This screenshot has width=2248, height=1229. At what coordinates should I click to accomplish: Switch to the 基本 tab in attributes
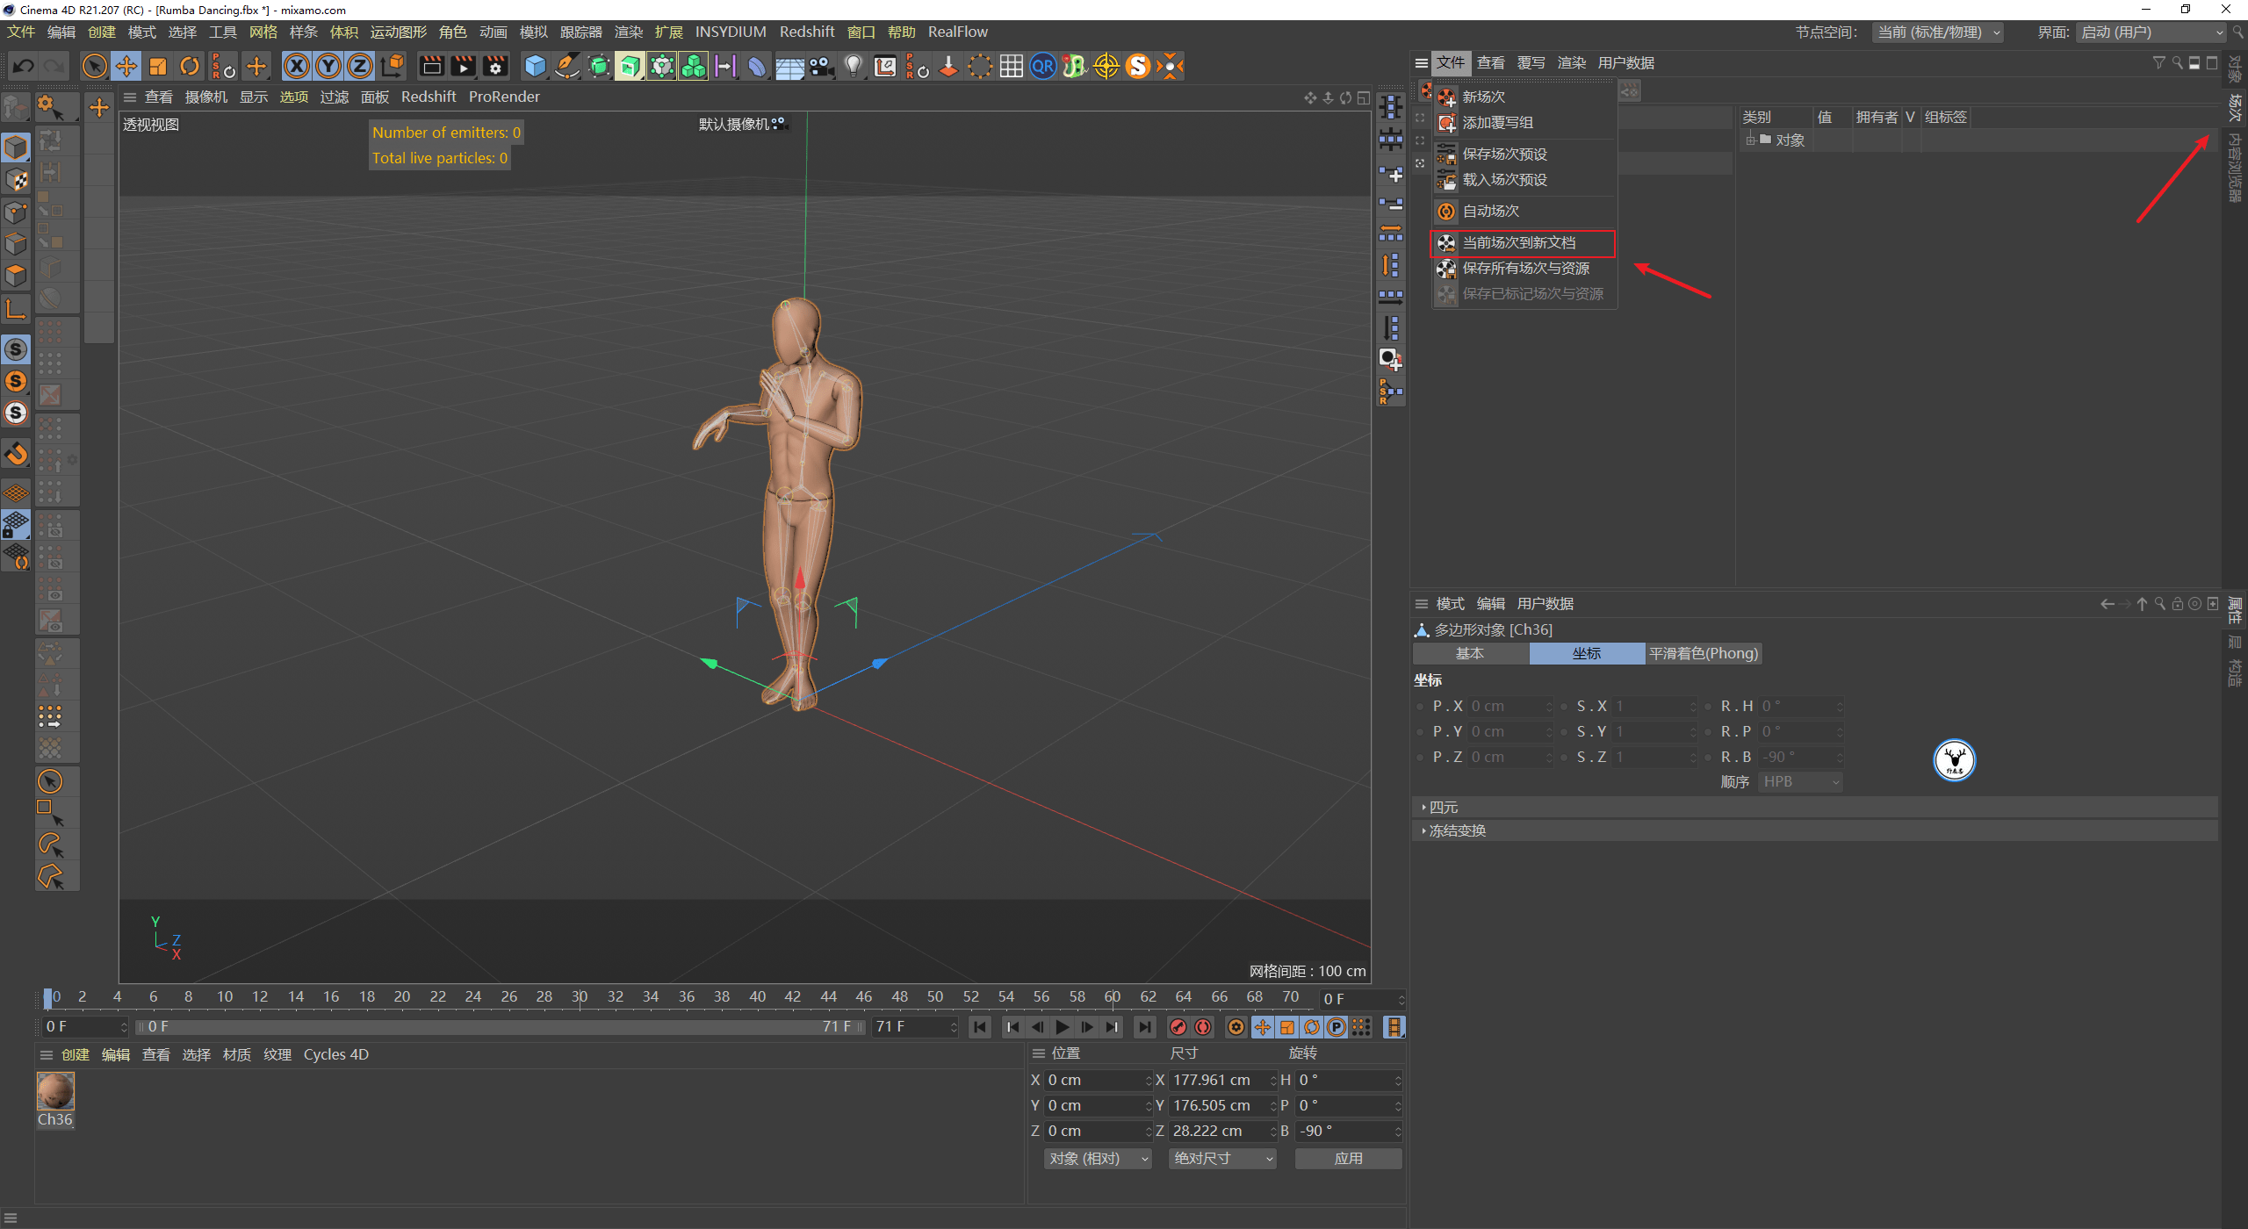(1469, 653)
